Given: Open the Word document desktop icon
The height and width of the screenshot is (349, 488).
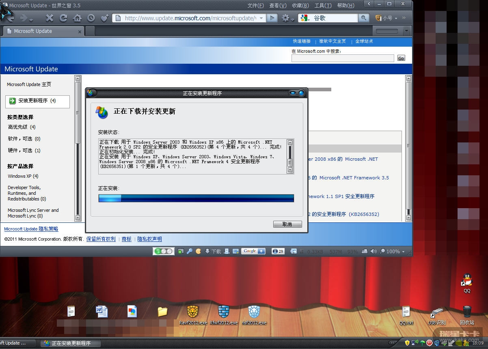Looking at the screenshot, I should coord(101,311).
